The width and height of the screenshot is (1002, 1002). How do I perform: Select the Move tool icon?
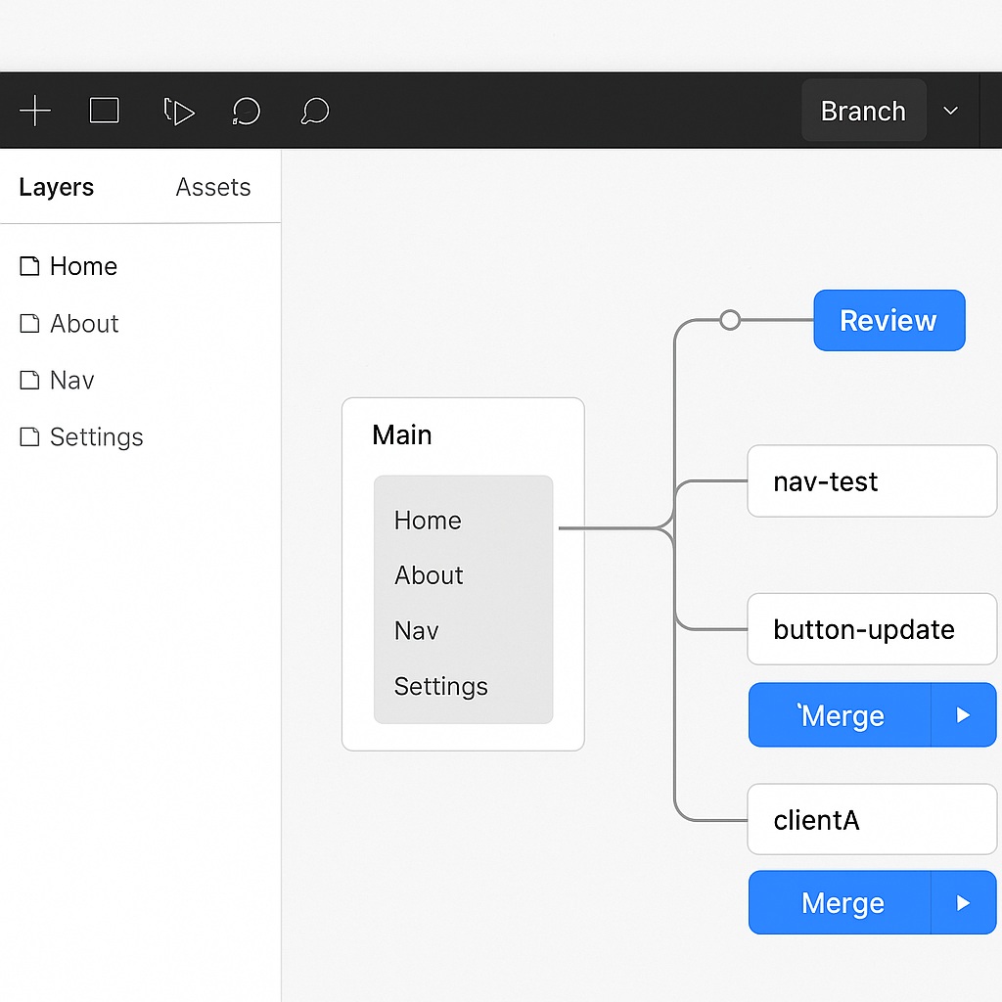(x=178, y=110)
